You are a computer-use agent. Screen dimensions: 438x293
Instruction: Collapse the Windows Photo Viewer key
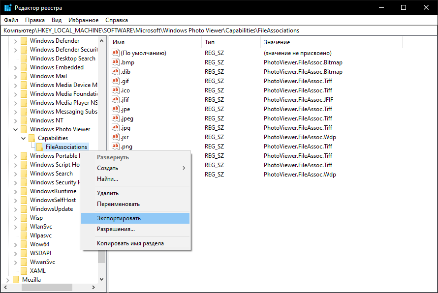coord(16,129)
